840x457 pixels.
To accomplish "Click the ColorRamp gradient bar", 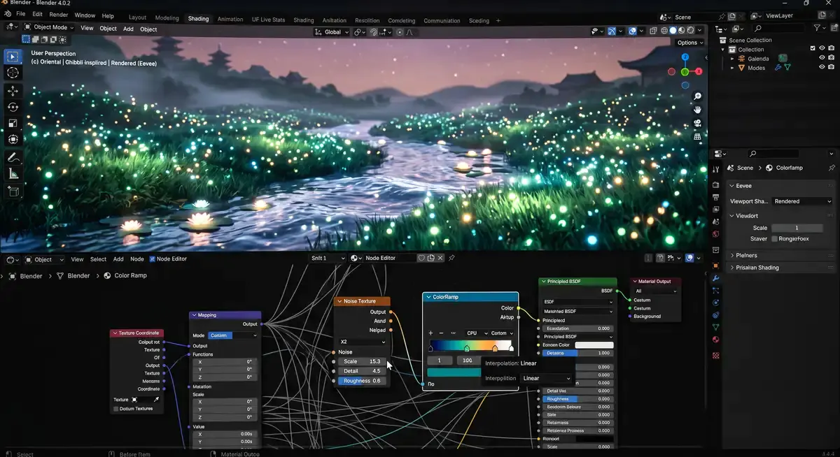I will tap(470, 346).
